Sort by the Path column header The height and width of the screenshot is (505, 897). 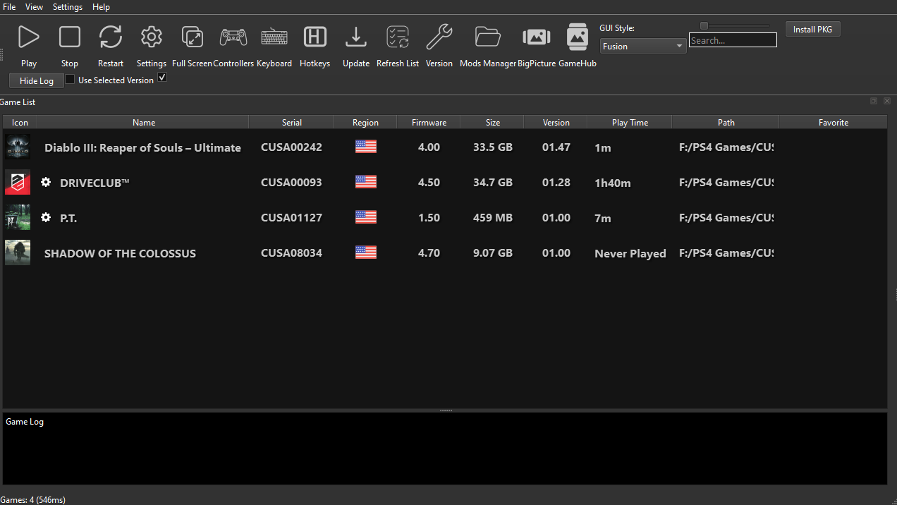726,122
